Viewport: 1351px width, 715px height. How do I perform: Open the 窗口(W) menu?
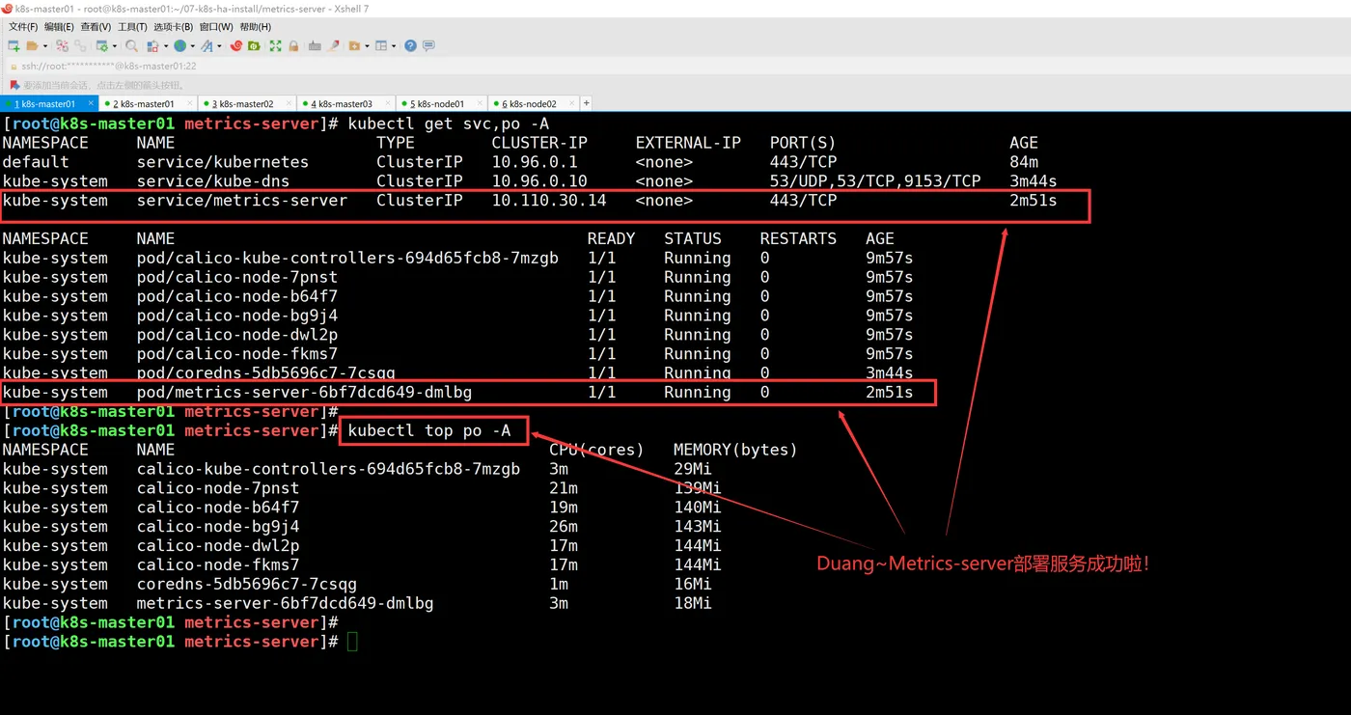point(216,27)
